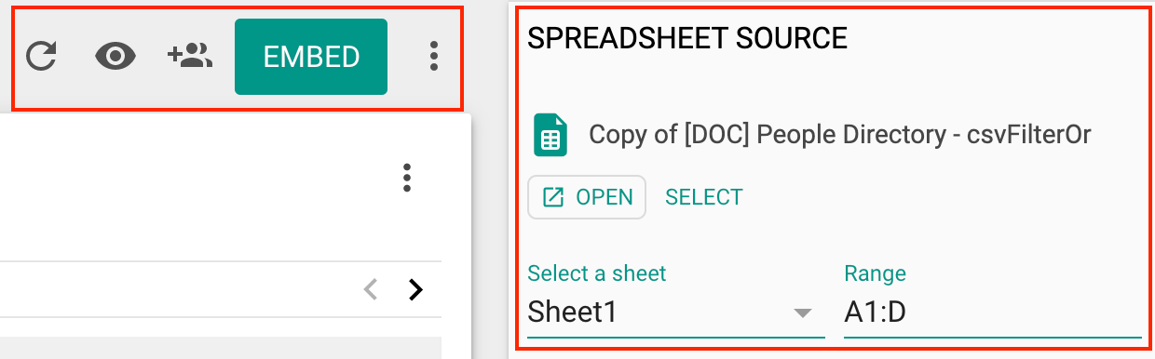Click the refresh icon in the toolbar
Screen dimensions: 1155x359
tap(41, 57)
